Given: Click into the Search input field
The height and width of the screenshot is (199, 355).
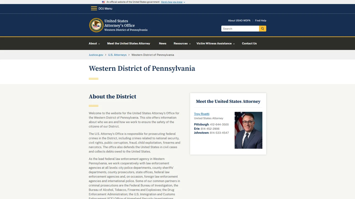Looking at the screenshot, I should click(x=240, y=29).
